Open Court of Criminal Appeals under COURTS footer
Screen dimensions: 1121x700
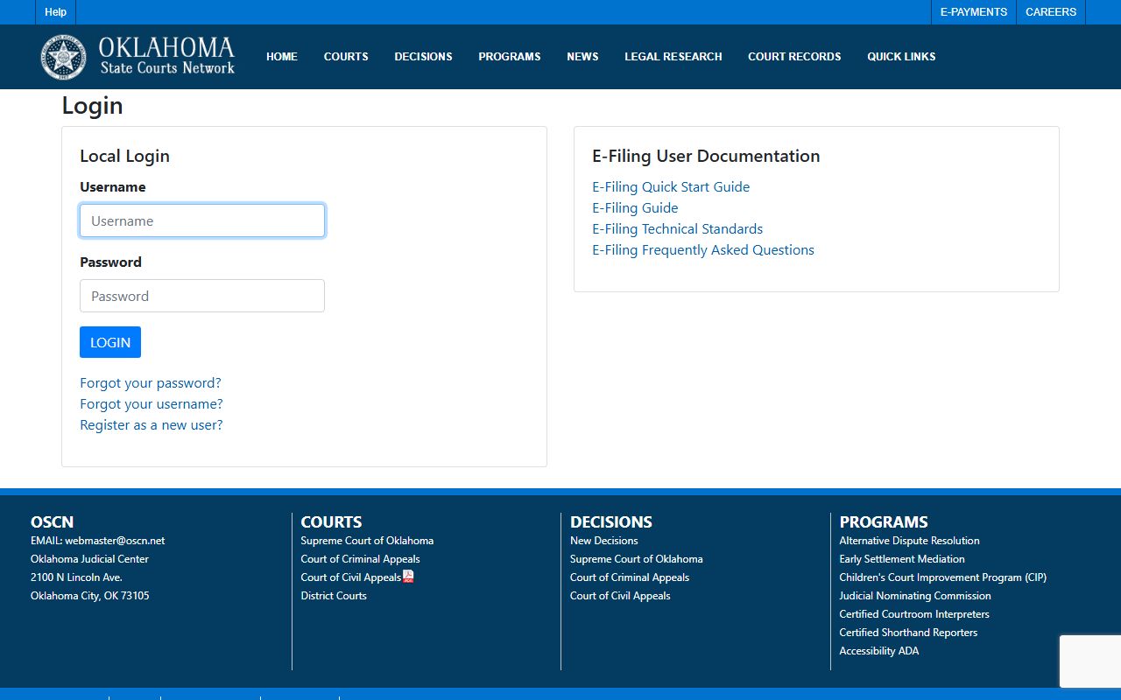[360, 559]
